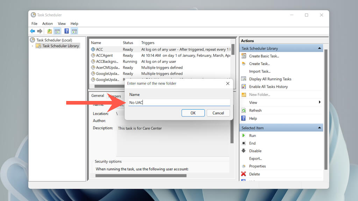This screenshot has width=358, height=201.
Task: Click the task list vertical scrollbar
Action: click(232, 50)
